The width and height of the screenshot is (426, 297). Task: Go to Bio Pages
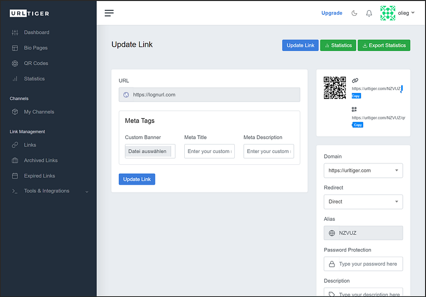(x=36, y=48)
